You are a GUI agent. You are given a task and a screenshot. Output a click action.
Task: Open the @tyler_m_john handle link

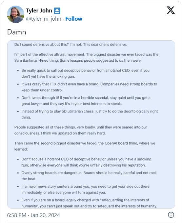pyautogui.click(x=44, y=19)
